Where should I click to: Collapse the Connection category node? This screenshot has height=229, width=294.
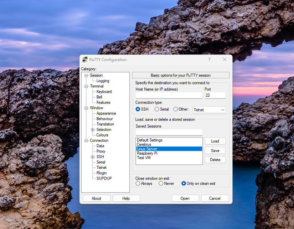click(86, 140)
